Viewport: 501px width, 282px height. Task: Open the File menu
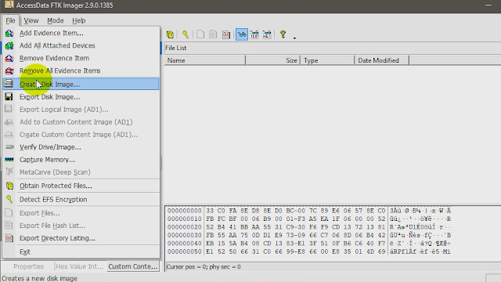coord(10,20)
